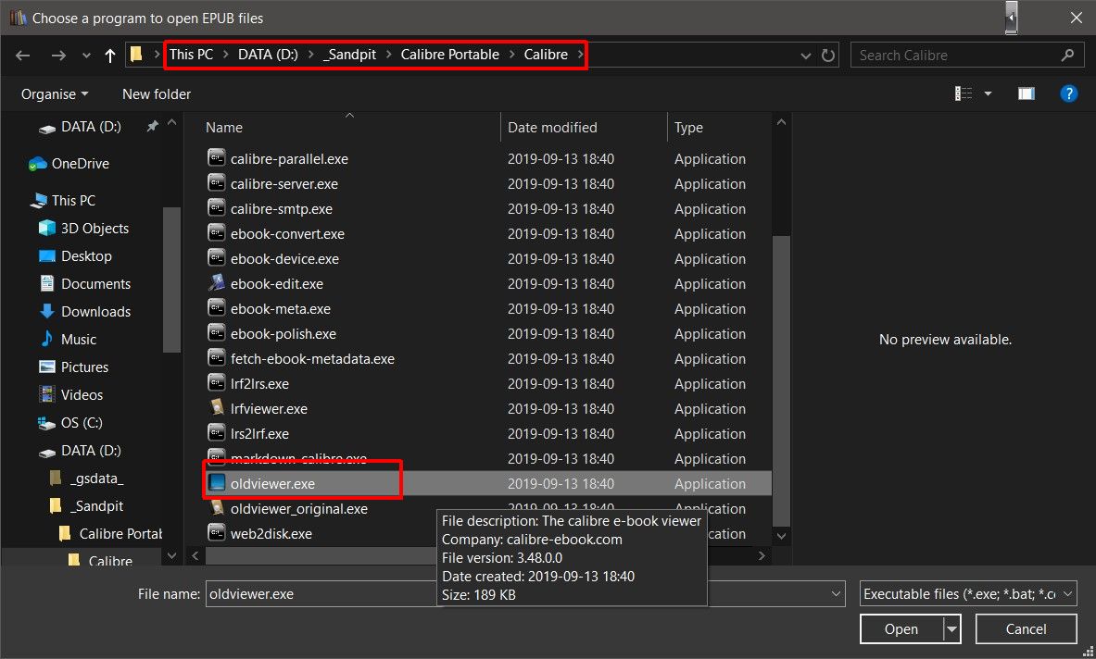Open Music in sidebar
Screen dimensions: 1096x659
point(78,340)
